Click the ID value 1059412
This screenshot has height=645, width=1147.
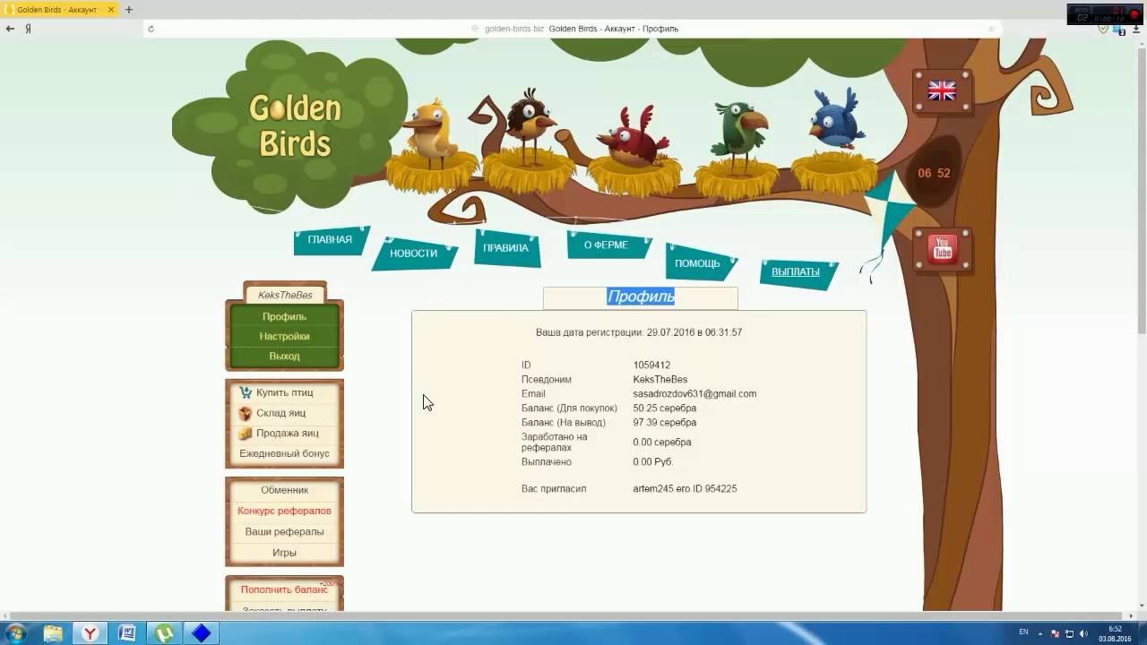[651, 365]
